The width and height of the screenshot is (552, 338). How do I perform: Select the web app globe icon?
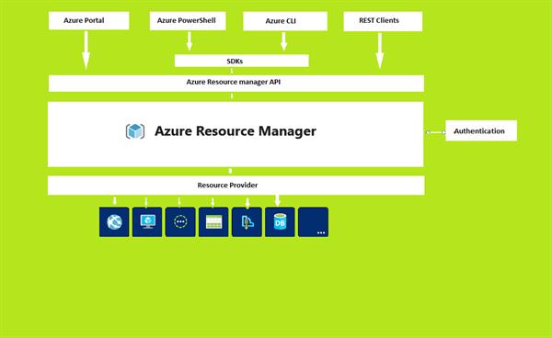tap(114, 221)
